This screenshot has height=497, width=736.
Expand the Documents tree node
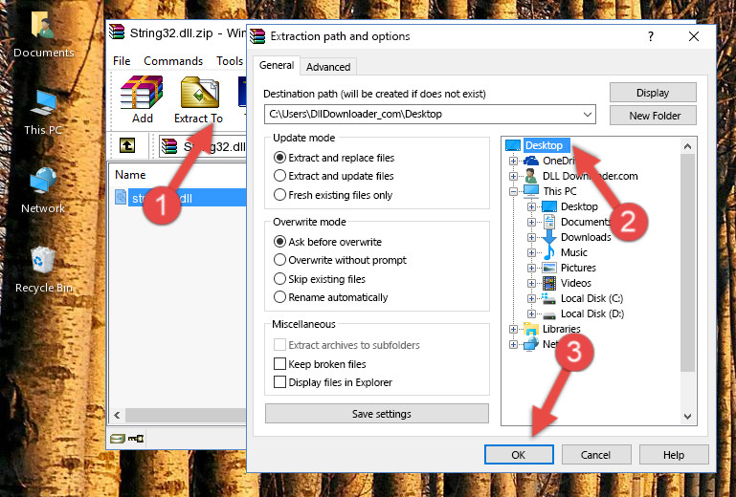531,222
